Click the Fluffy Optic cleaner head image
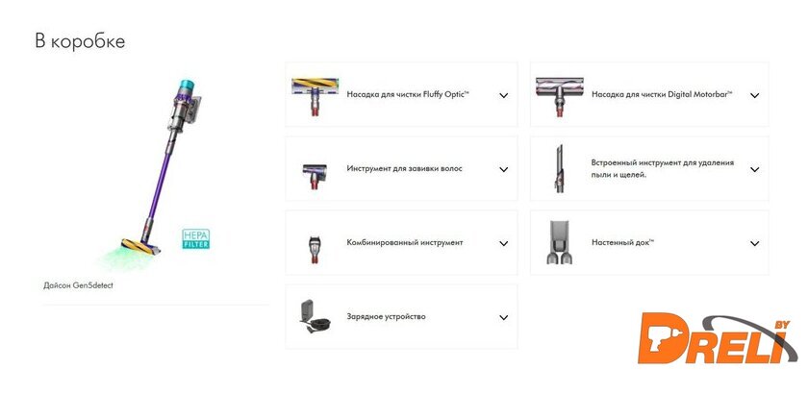This screenshot has width=808, height=394. click(x=315, y=96)
